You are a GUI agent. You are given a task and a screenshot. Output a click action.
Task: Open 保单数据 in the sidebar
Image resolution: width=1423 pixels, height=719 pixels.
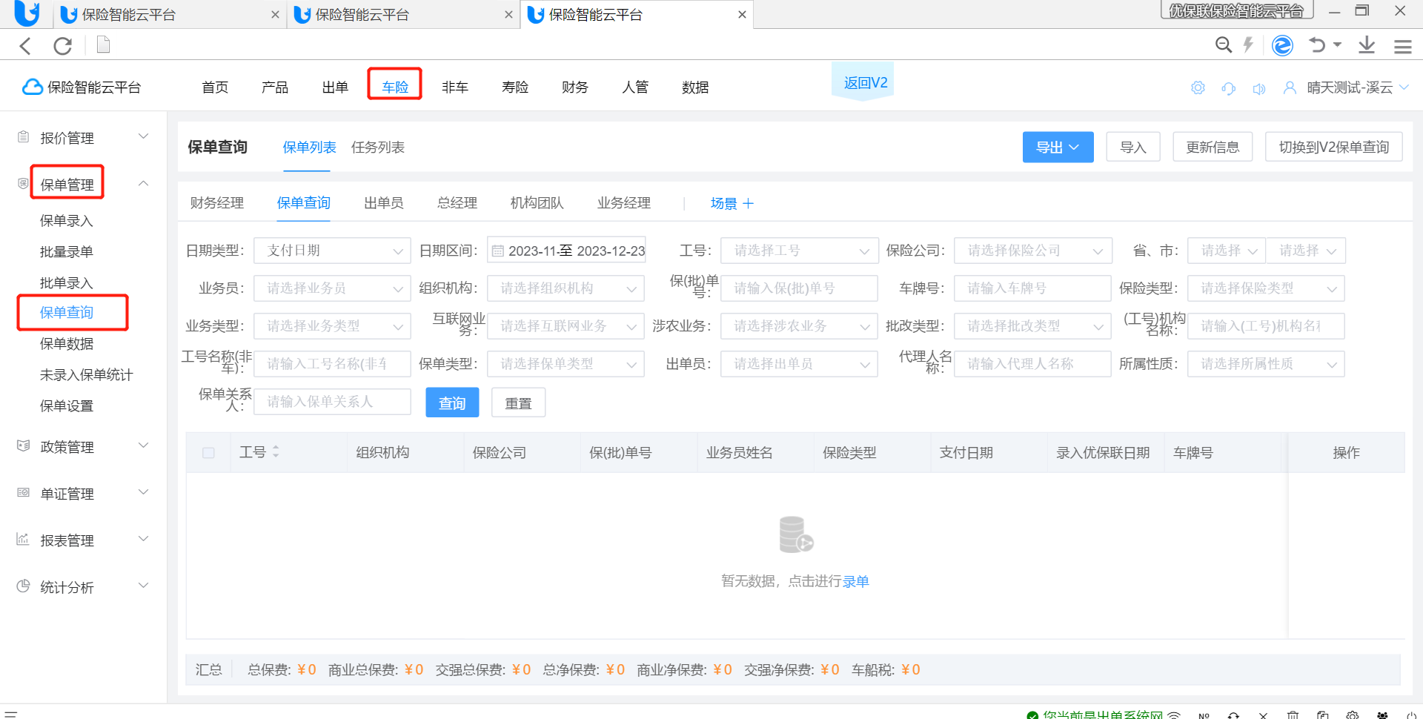[x=67, y=344]
